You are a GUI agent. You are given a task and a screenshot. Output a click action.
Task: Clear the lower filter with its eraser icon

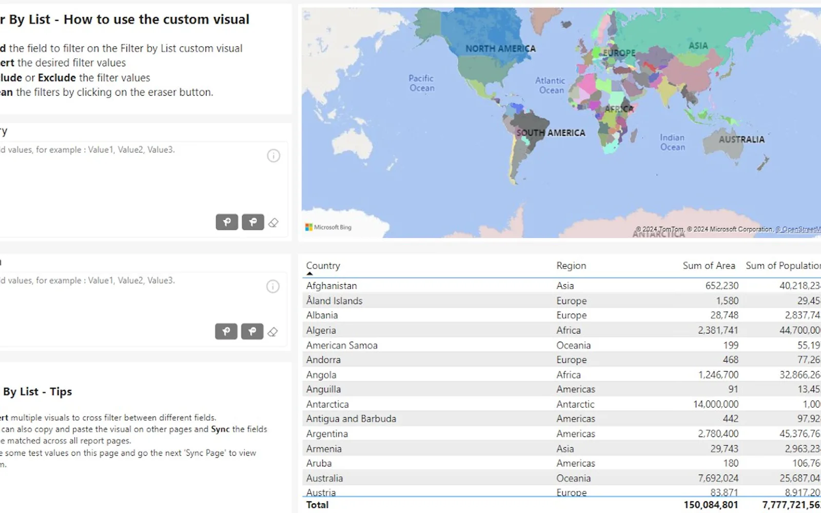(x=273, y=332)
